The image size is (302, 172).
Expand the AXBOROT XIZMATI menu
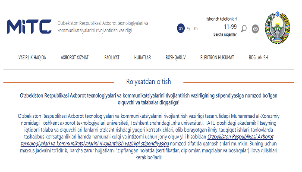75,57
